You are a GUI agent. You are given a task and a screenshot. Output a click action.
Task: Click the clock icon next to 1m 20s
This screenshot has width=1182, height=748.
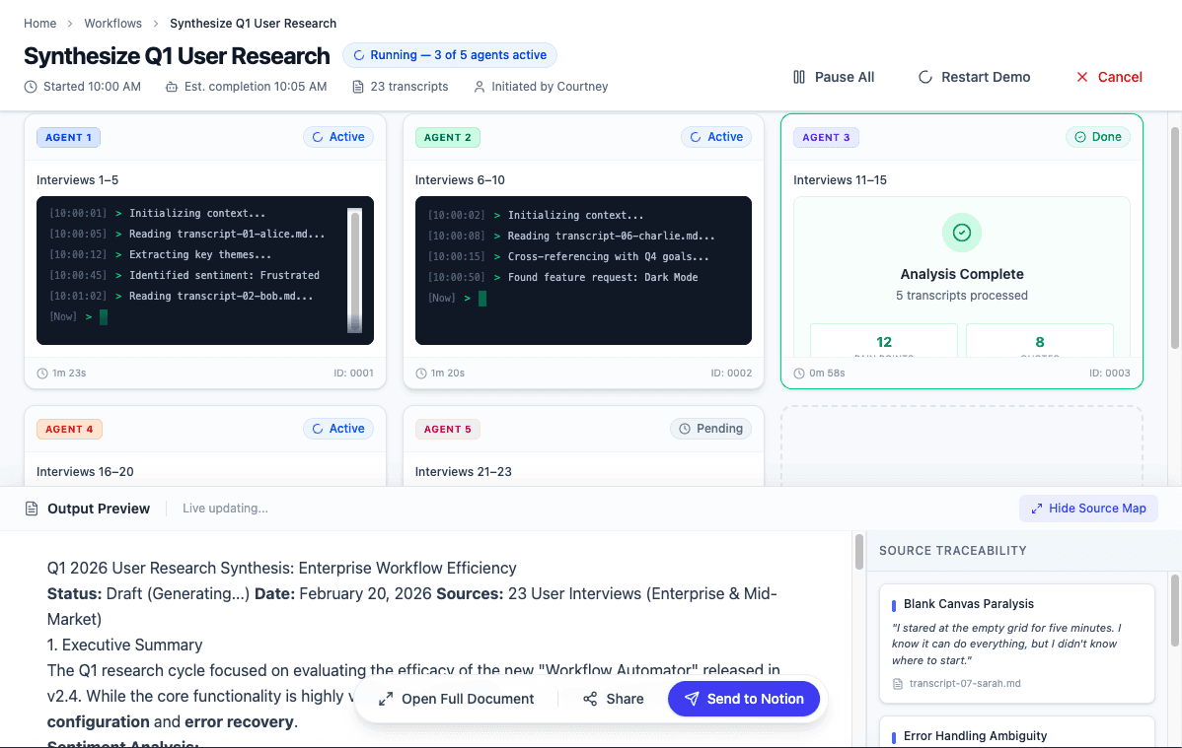(420, 373)
